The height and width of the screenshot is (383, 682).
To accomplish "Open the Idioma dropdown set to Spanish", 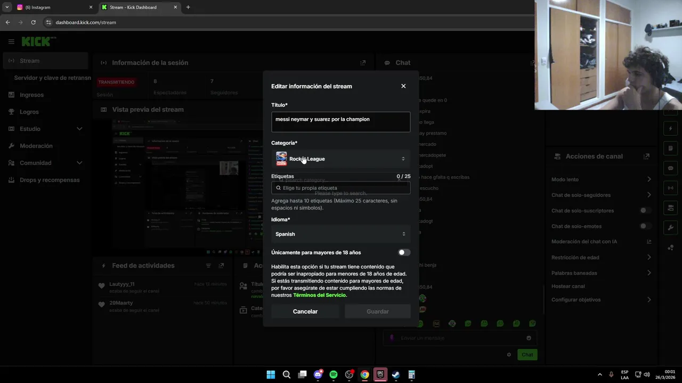I will [x=340, y=234].
